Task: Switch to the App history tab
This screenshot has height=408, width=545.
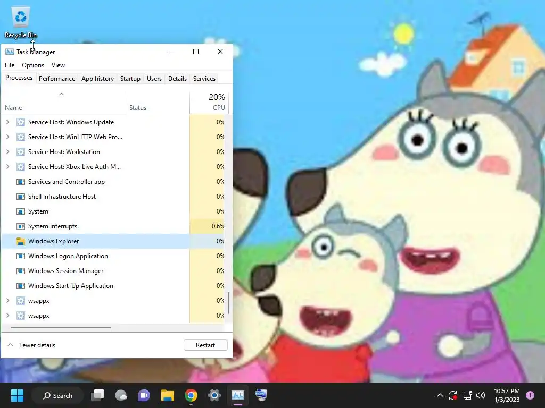Action: (98, 79)
